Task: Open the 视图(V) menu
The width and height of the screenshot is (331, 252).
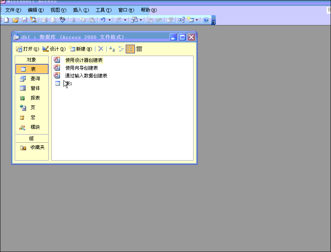Action: click(58, 10)
